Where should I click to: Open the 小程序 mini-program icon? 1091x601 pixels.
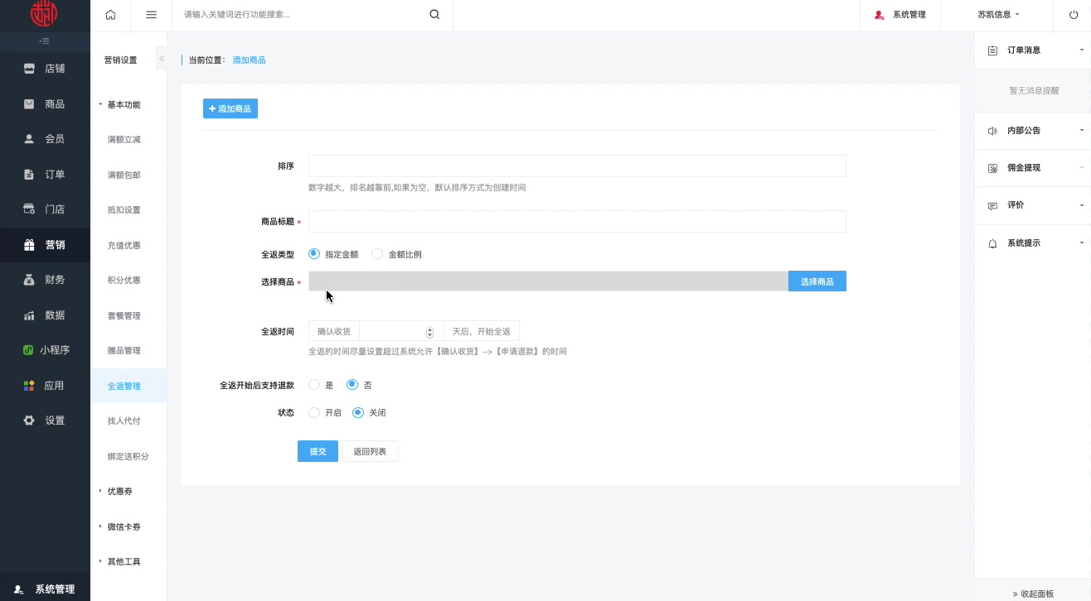point(29,350)
